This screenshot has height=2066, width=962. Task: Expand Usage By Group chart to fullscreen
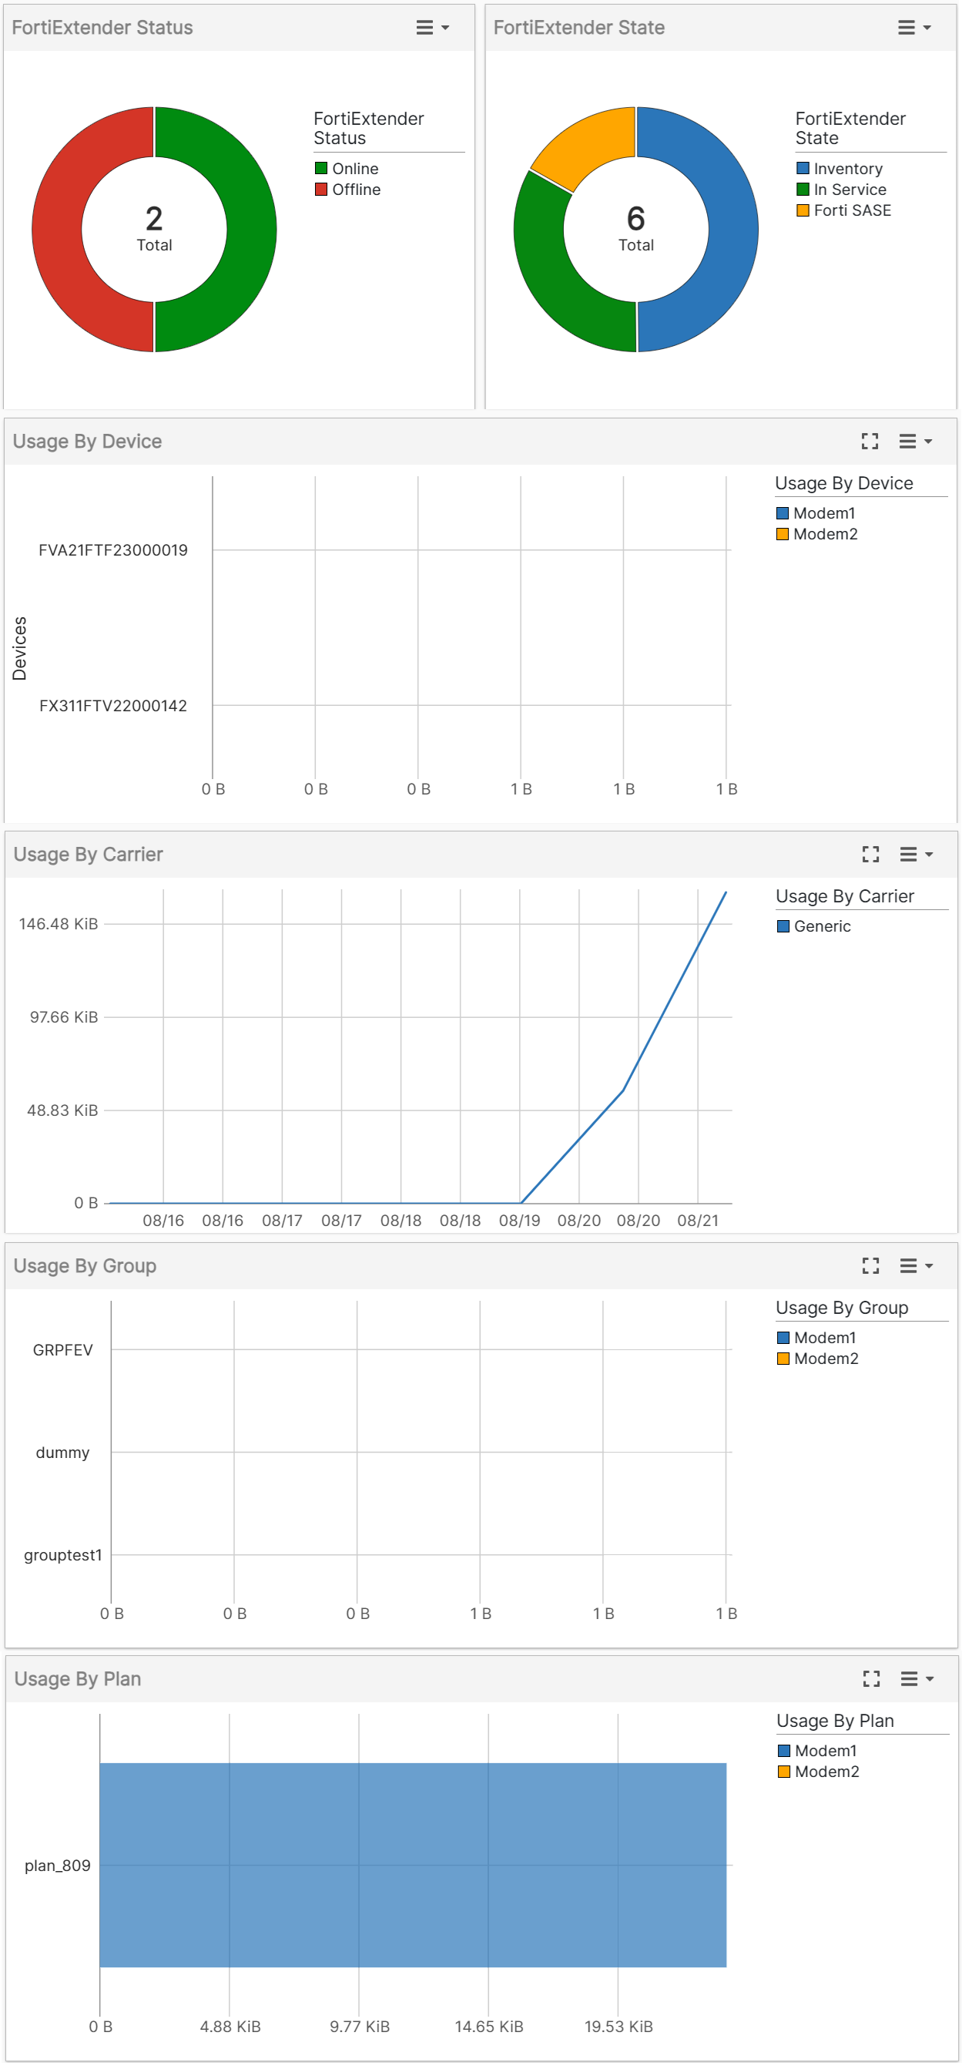[870, 1265]
